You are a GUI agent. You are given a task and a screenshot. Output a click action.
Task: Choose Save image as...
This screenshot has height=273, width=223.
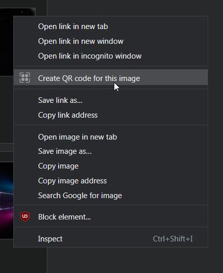pyautogui.click(x=65, y=152)
